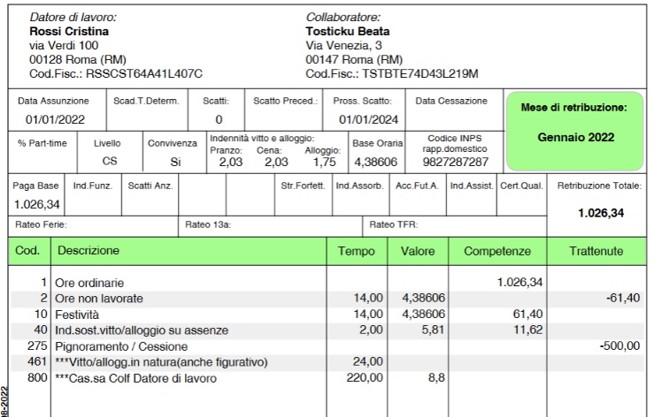Click Pignoramento deduction -500,00
This screenshot has height=417, width=654.
tap(619, 345)
